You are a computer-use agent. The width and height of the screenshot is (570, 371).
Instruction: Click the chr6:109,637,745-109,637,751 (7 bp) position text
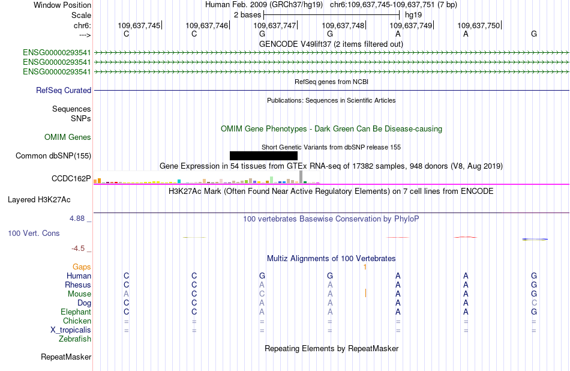click(394, 5)
